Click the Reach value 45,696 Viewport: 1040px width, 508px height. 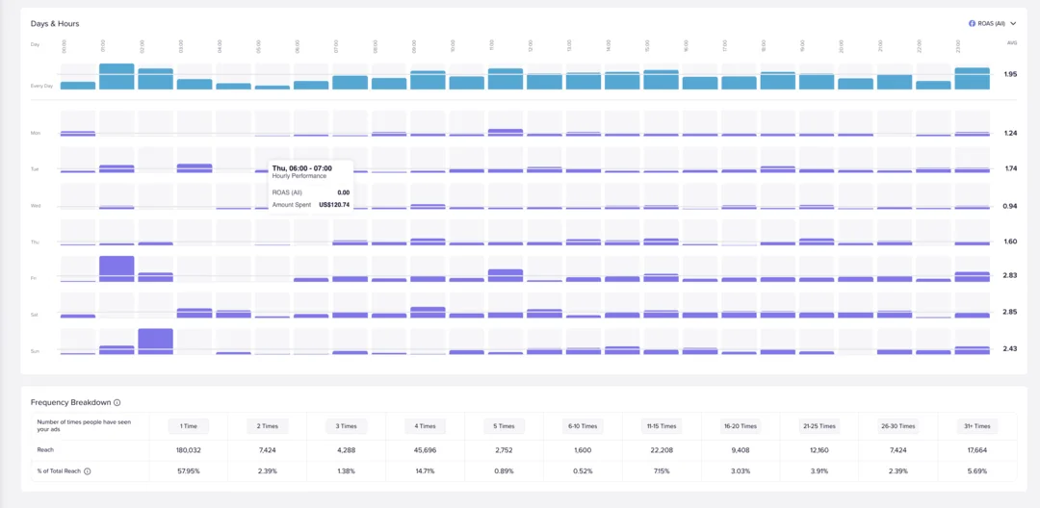pos(426,449)
